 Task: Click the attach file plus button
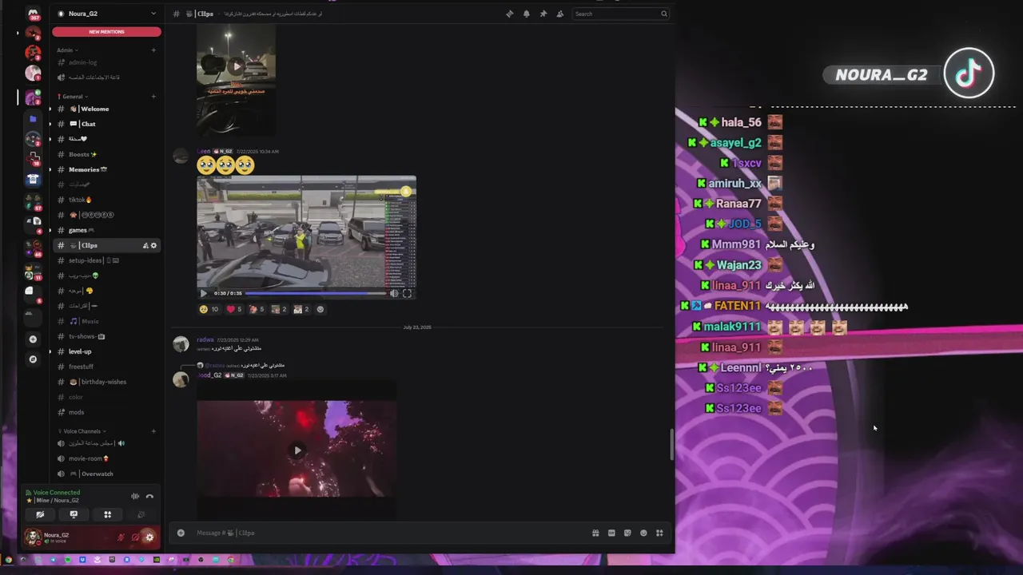(181, 533)
